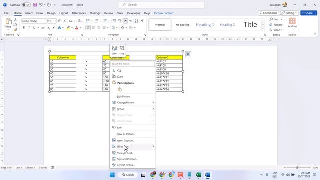
Task: Click the Windows Start button
Action: (x=112, y=175)
